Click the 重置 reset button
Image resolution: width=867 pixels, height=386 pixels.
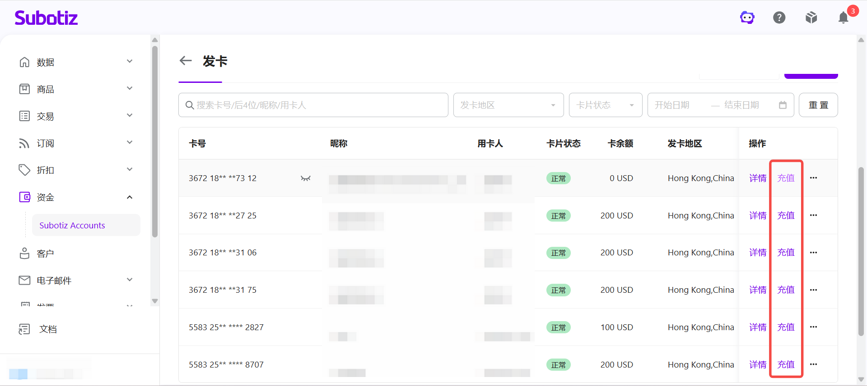click(x=818, y=105)
